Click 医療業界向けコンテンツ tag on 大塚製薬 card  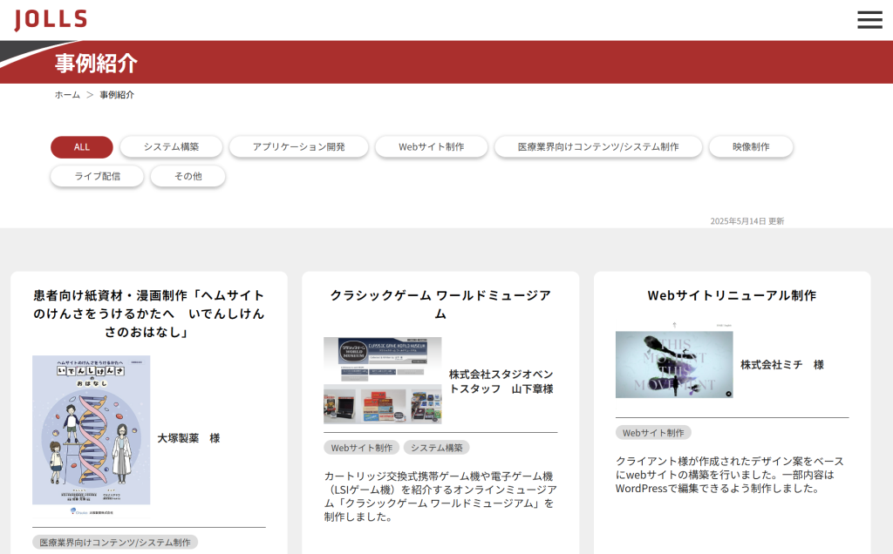tap(115, 543)
